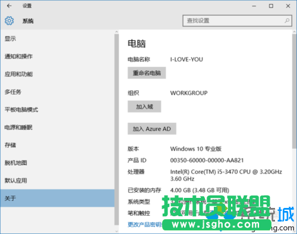Click the sidebar scrollbar up arrow
The image size is (297, 234).
pos(116,32)
